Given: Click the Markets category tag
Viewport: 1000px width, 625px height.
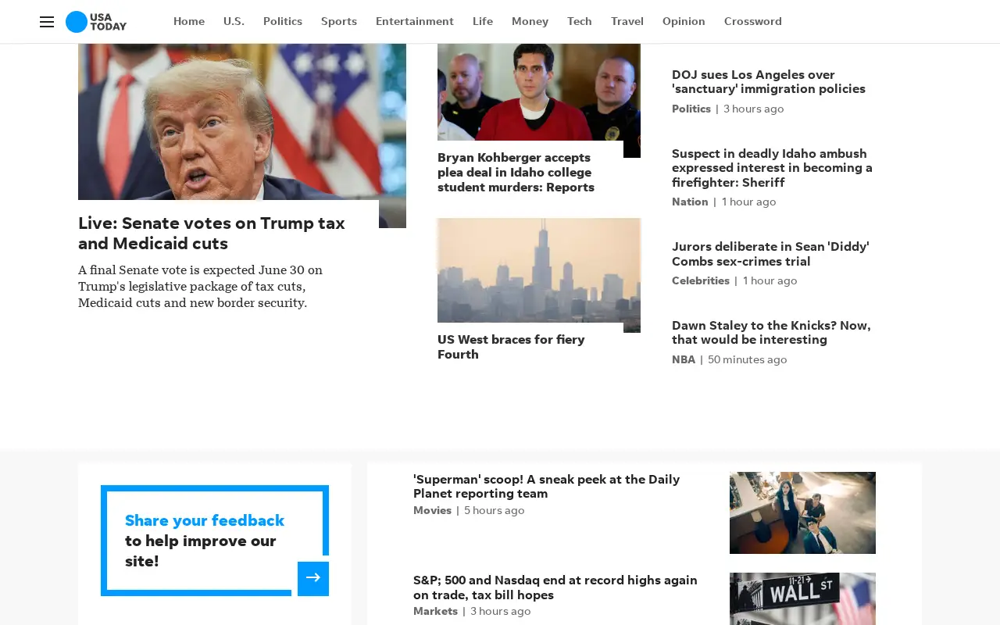Looking at the screenshot, I should [x=436, y=611].
